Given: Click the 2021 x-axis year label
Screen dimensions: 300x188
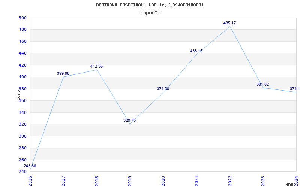Looking at the screenshot, I should [196, 181].
